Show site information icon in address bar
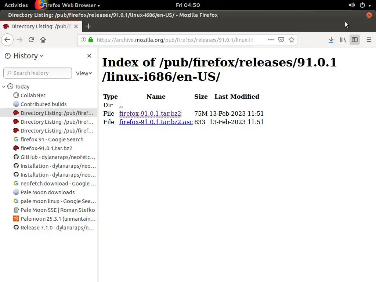 tap(83, 40)
